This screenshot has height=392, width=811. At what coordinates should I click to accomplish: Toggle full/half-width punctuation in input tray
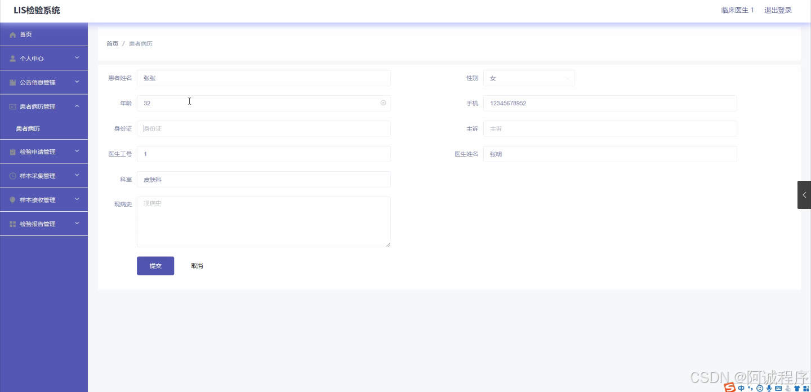coord(749,388)
